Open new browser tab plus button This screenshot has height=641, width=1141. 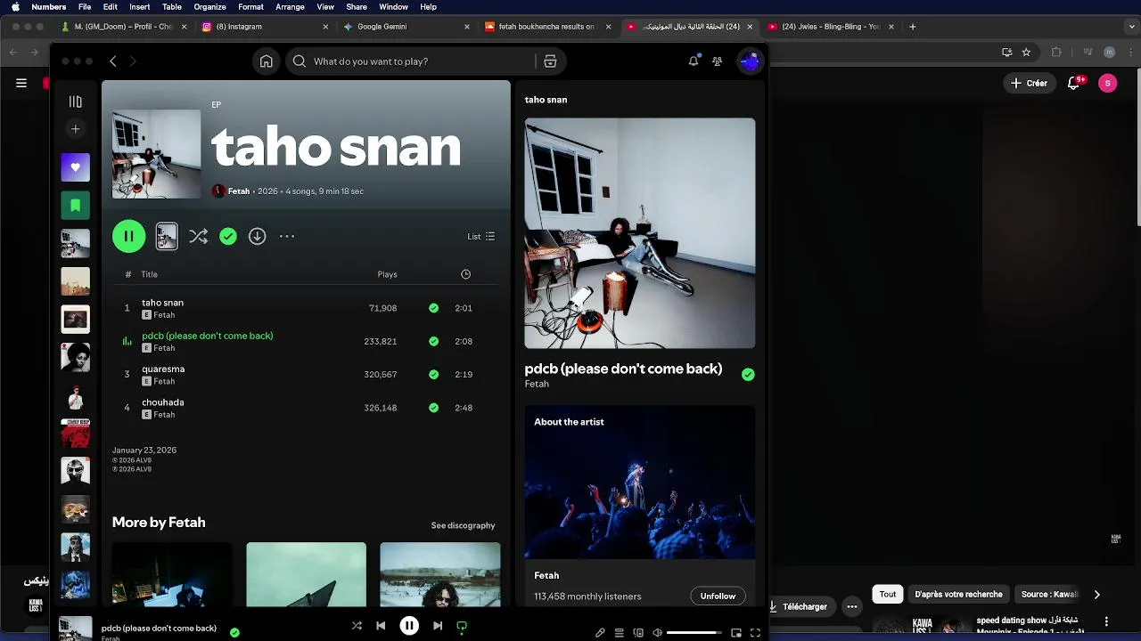pyautogui.click(x=912, y=27)
